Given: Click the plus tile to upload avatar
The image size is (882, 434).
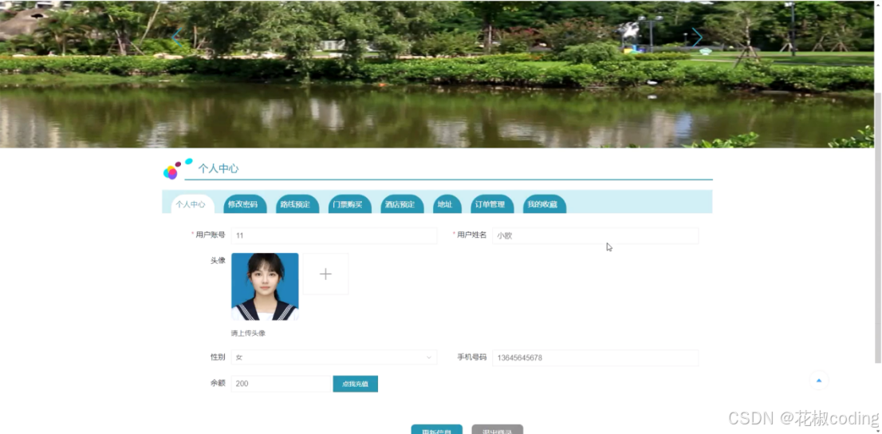Looking at the screenshot, I should click(325, 274).
